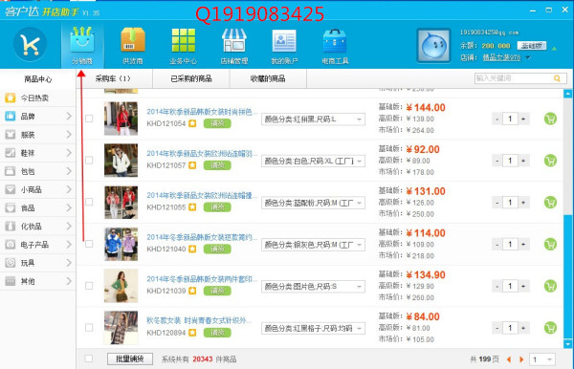Image resolution: width=574 pixels, height=369 pixels.
Task: Open 红黑格子 均码 variant dropdown
Action: click(x=313, y=329)
